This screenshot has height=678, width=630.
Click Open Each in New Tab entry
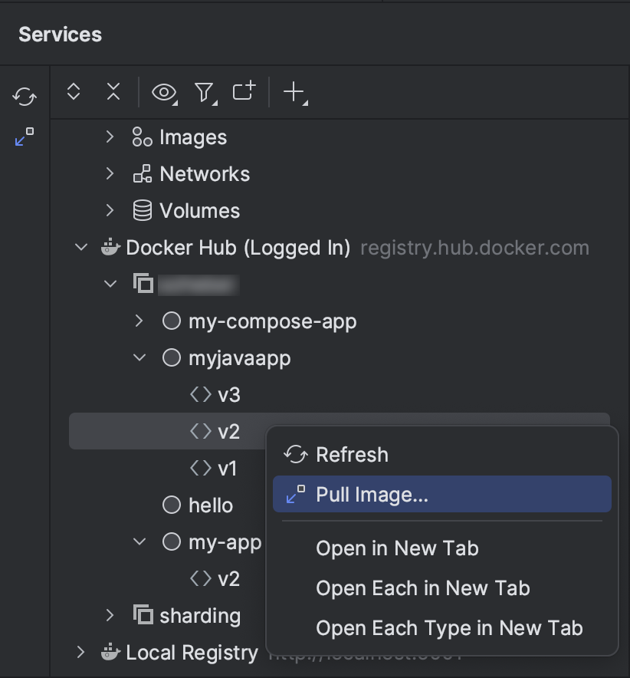[x=423, y=587]
